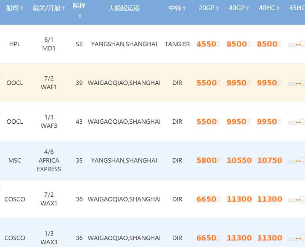Sort prices using the 20GP arrow
305x247 pixels.
click(x=218, y=8)
